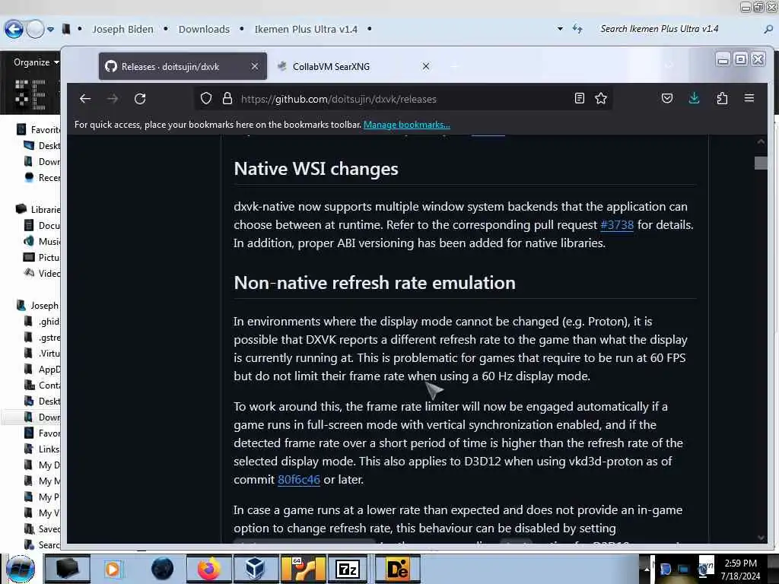
Task: Select the .ghidra folder in sidebar
Action: (43, 322)
